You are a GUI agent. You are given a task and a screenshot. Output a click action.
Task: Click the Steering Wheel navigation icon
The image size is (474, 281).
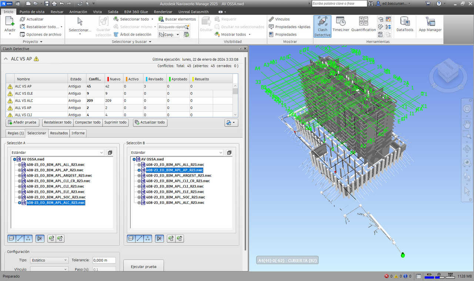(x=467, y=109)
